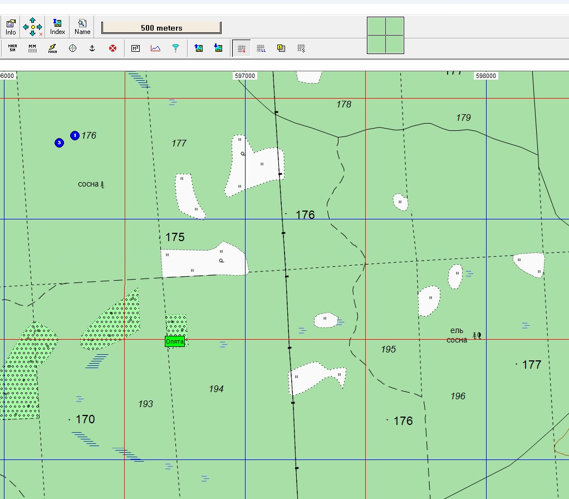Click the NMEA lightning bolt icon
Viewport: 569px width, 499px height.
(53, 48)
